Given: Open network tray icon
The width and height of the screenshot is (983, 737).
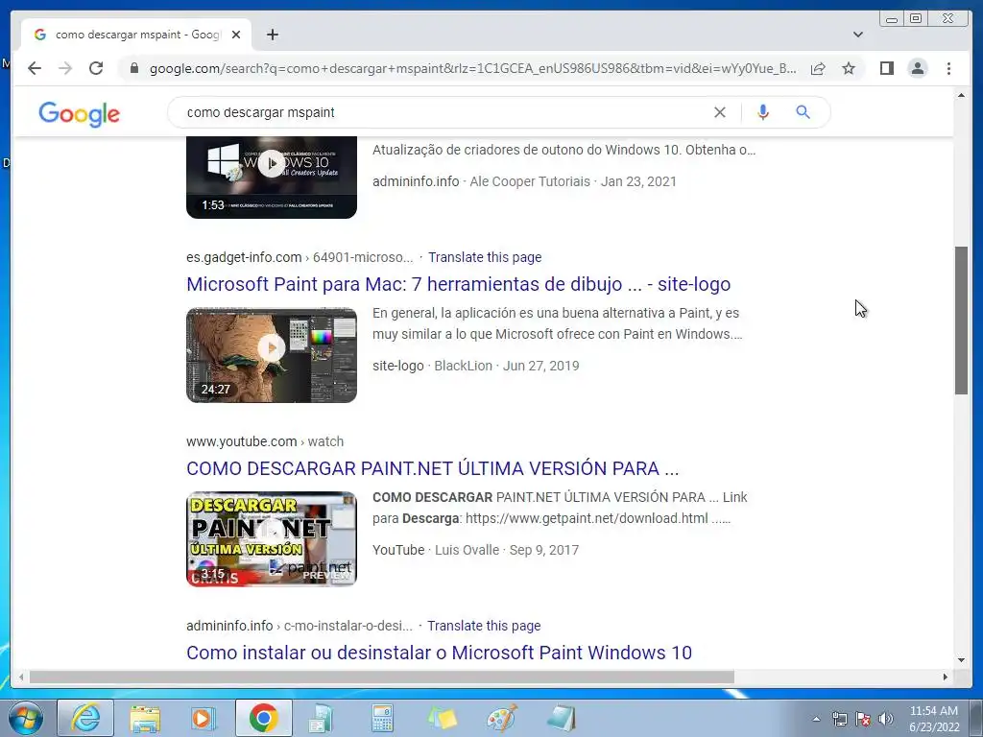Looking at the screenshot, I should click(839, 719).
